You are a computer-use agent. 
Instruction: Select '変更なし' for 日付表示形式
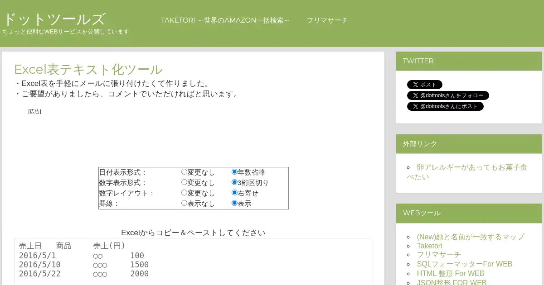pos(185,172)
